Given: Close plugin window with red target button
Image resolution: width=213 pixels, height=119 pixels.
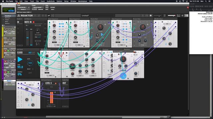Looking at the screenshot, I should (x=188, y=7).
